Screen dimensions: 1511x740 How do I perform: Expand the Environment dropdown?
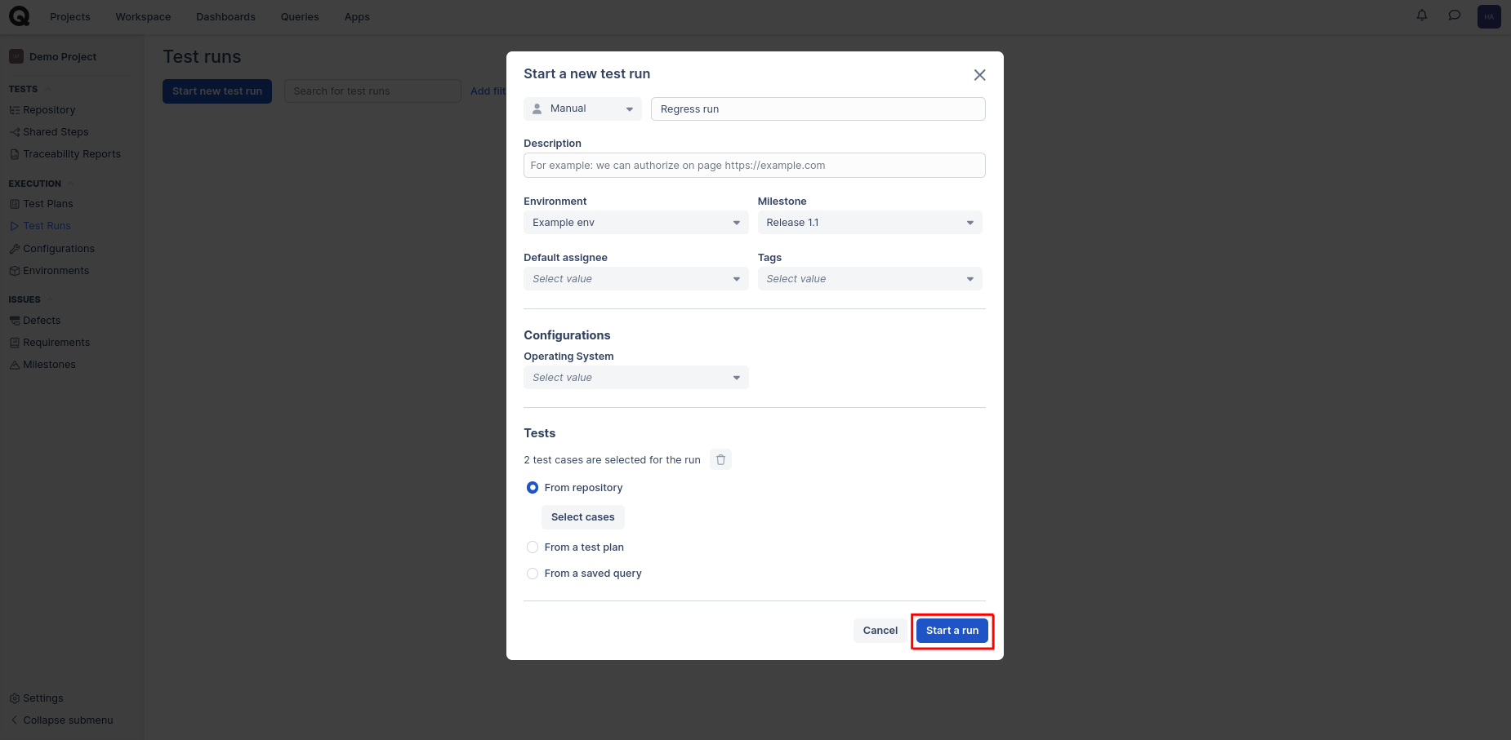tap(635, 223)
